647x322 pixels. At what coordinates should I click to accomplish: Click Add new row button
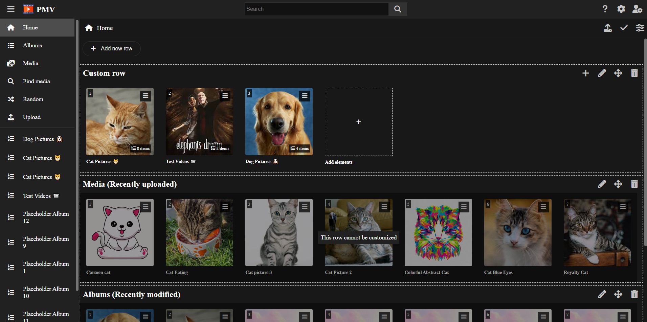[x=112, y=48]
